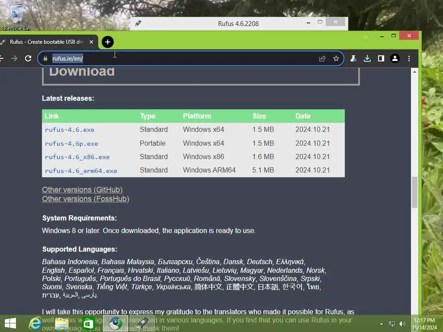Click the page vertical scrollbar thumb
Viewport: 443px width, 332px height.
(414, 192)
